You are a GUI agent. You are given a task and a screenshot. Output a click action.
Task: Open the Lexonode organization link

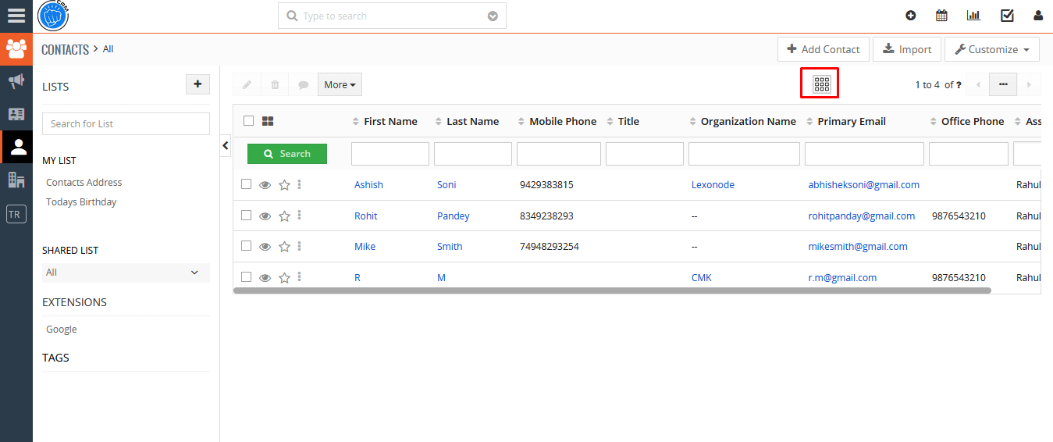coord(713,185)
